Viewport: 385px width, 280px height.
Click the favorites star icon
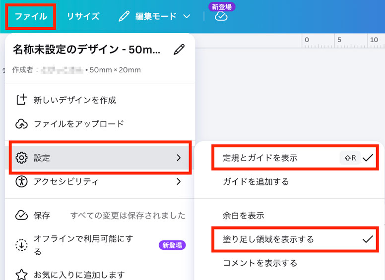[22, 275]
